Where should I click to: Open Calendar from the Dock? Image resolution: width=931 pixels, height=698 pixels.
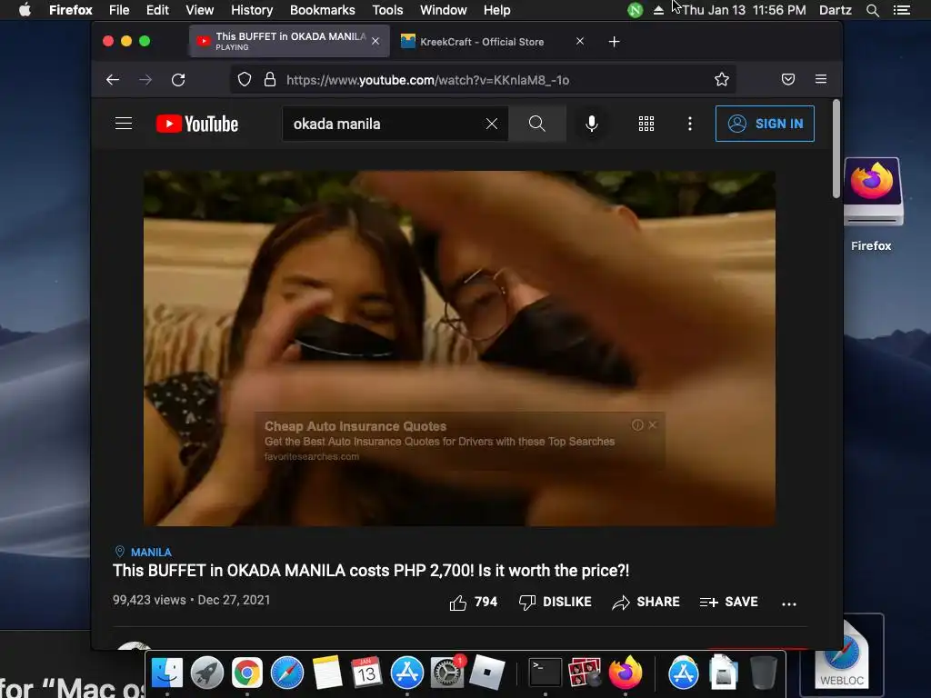coord(366,673)
